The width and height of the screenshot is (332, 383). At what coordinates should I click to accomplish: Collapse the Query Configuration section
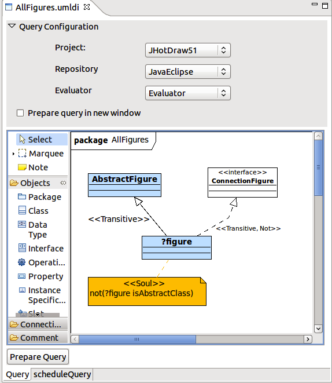tap(12, 27)
